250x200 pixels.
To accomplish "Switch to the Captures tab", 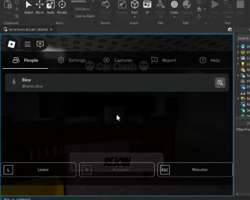I will [118, 60].
